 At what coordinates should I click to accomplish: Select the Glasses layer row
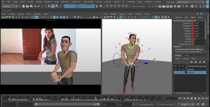point(190,73)
